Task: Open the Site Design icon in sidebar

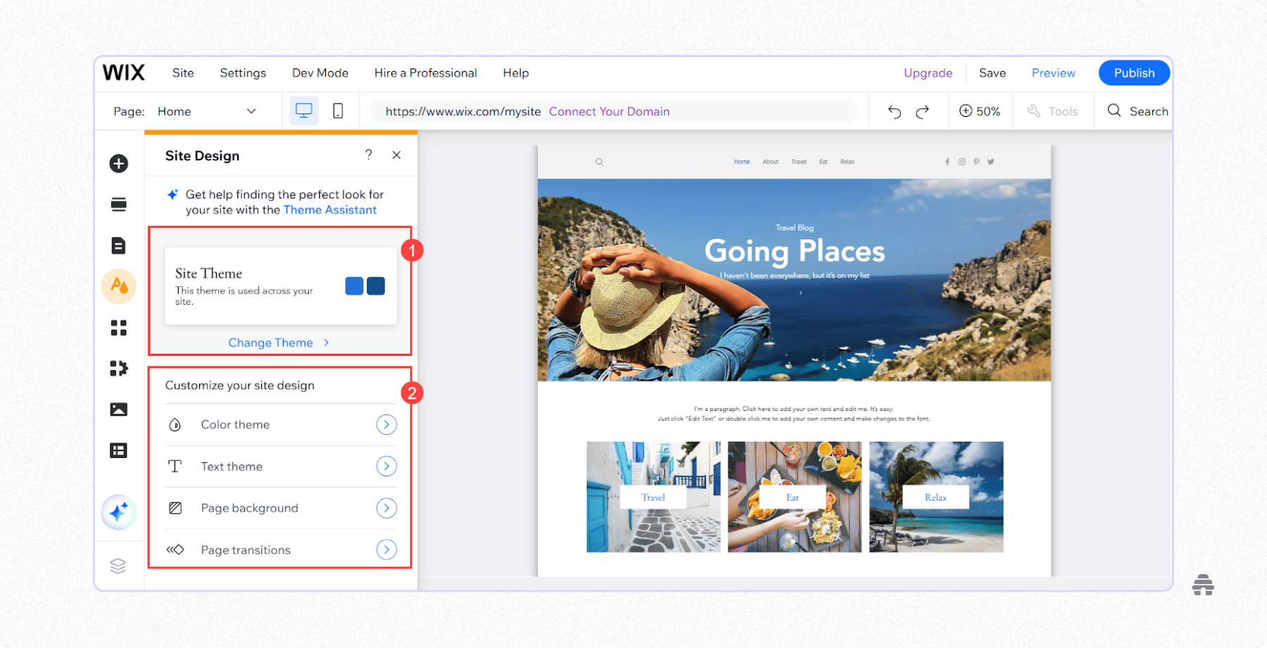Action: (x=118, y=286)
